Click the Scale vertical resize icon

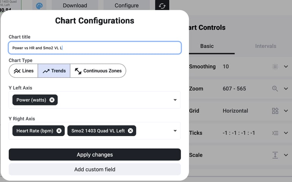pyautogui.click(x=275, y=155)
